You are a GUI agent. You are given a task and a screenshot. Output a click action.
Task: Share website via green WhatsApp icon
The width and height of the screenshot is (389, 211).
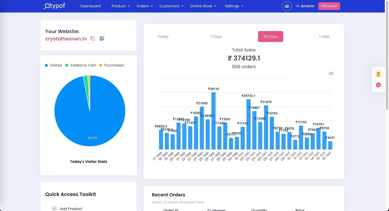pyautogui.click(x=102, y=38)
